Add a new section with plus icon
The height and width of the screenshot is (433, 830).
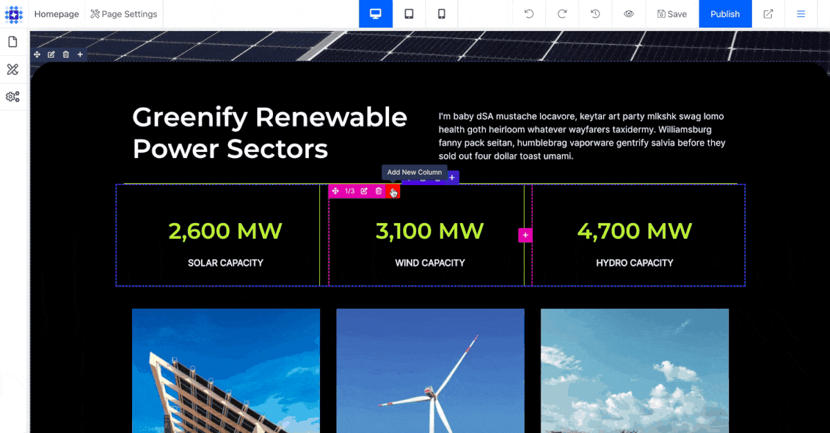click(x=80, y=55)
